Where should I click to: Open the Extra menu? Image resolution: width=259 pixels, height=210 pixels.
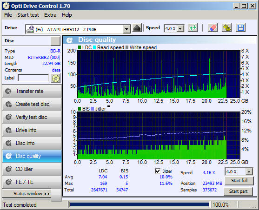[50, 15]
